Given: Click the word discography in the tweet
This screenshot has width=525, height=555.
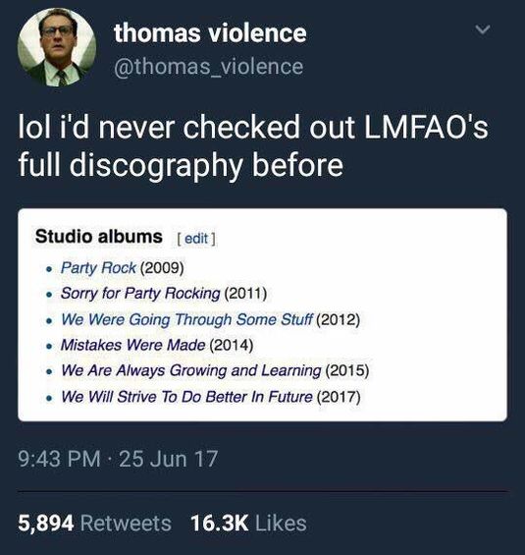Looking at the screenshot, I should pyautogui.click(x=156, y=166).
